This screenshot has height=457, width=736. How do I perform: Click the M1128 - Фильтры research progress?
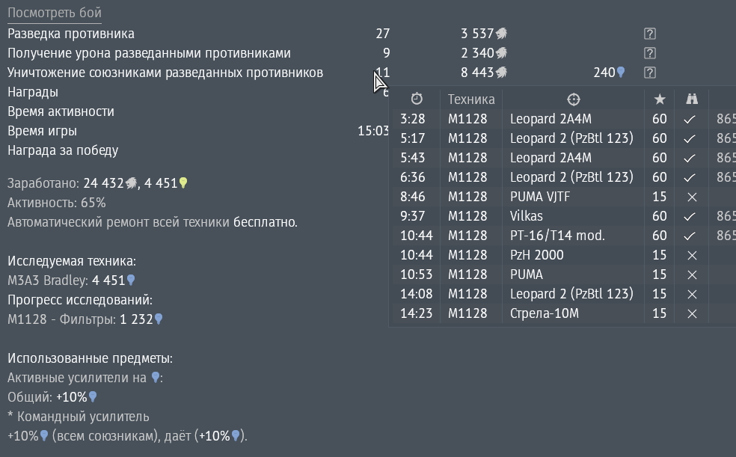coord(85,319)
